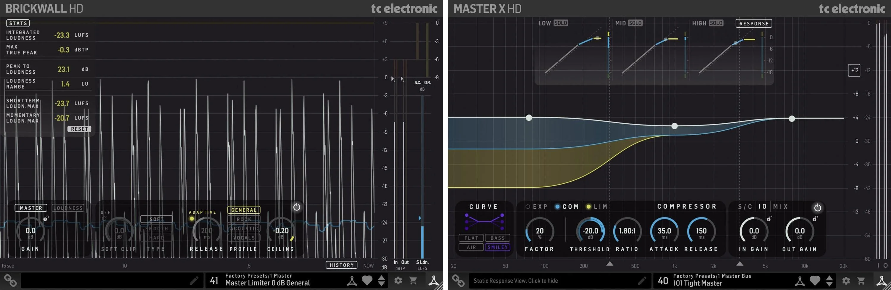This screenshot has width=891, height=290.
Task: Select the MASTER mode tab
Action: pyautogui.click(x=31, y=208)
